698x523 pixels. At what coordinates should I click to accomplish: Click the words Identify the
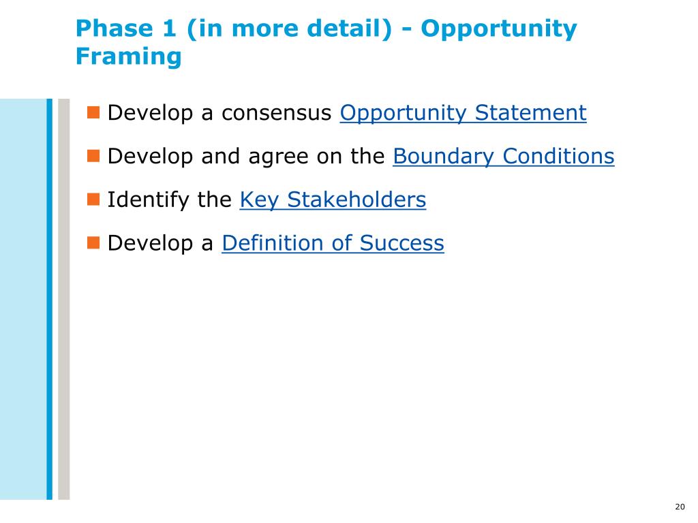169,200
